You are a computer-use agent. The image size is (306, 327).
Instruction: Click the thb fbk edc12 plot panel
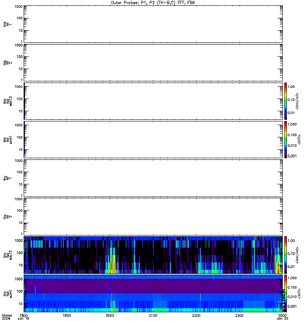(153, 101)
